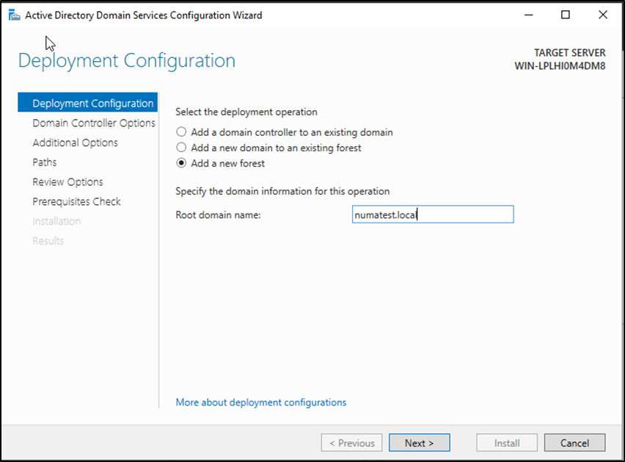
Task: Switch to the Additional Options step
Action: (x=75, y=142)
